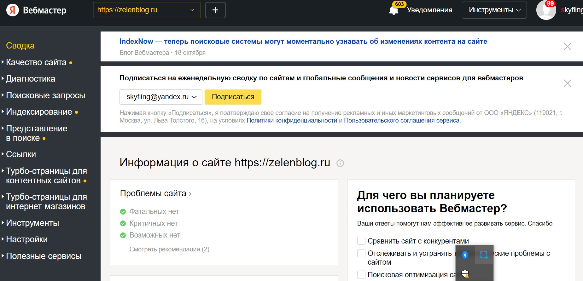Open the zelenblog.ru site selector dropdown
The height and width of the screenshot is (281, 583).
point(147,10)
